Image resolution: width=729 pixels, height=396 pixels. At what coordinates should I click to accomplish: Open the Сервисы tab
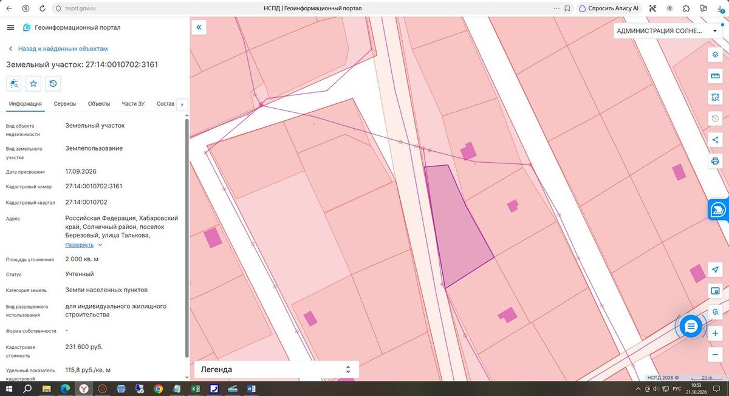[65, 104]
